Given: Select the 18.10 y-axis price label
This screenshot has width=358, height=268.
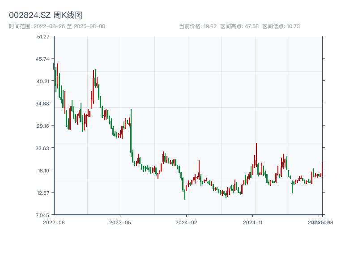Looking at the screenshot, I should (43, 170).
